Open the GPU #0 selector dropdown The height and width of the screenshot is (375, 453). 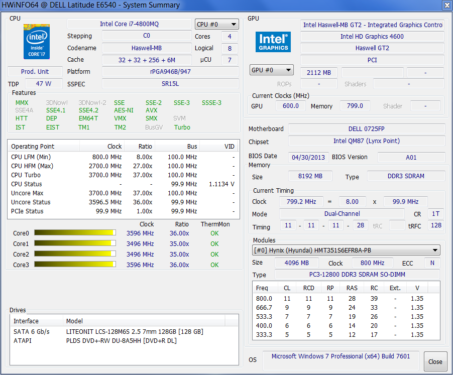coord(271,70)
